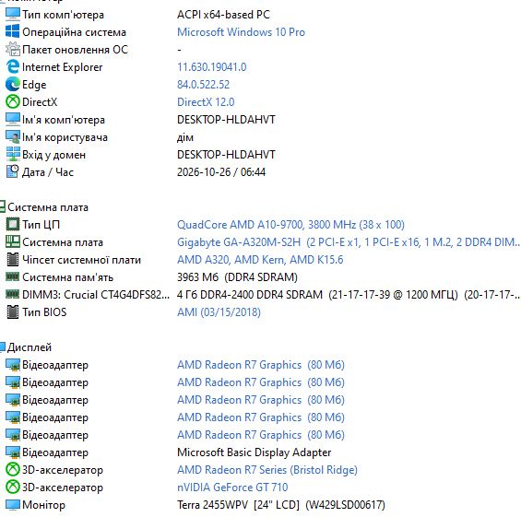This screenshot has width=521, height=517.
Task: Click the DIMM3 memory module icon
Action: (x=13, y=294)
